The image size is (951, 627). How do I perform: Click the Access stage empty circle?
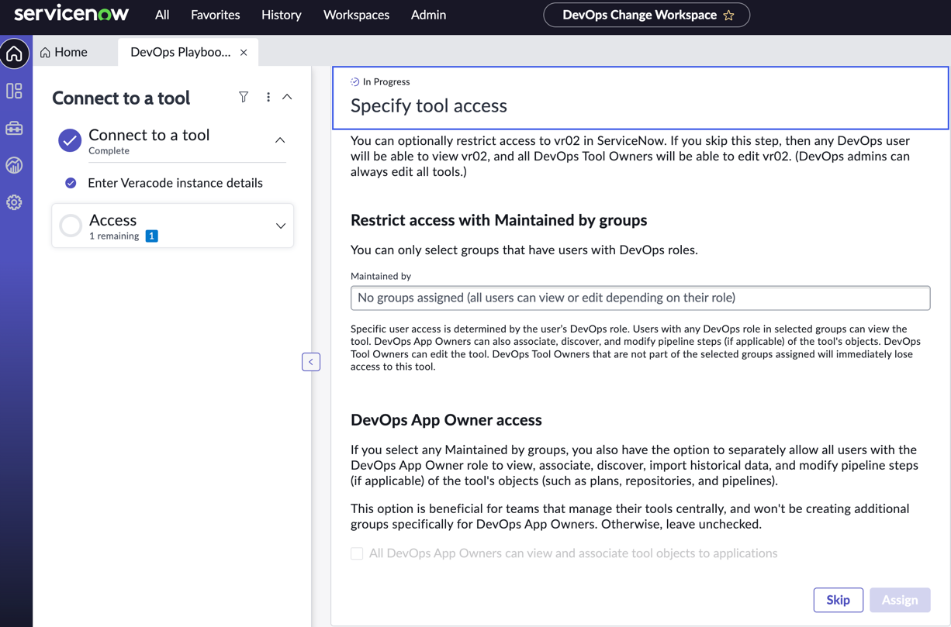71,226
